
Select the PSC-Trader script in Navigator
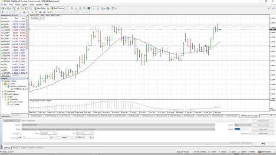tap(15, 105)
